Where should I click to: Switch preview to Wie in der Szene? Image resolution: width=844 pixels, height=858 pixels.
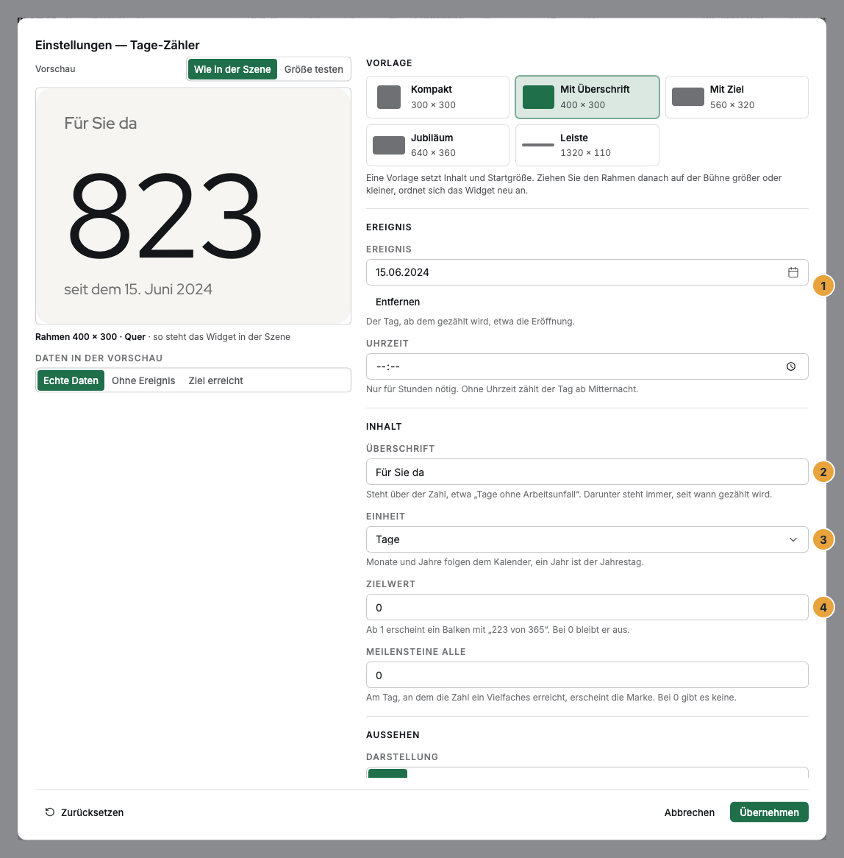tap(232, 69)
